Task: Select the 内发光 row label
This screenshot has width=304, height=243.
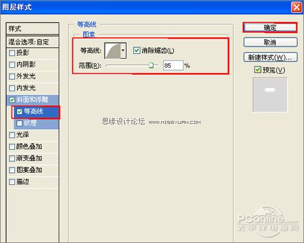Action: (26, 88)
